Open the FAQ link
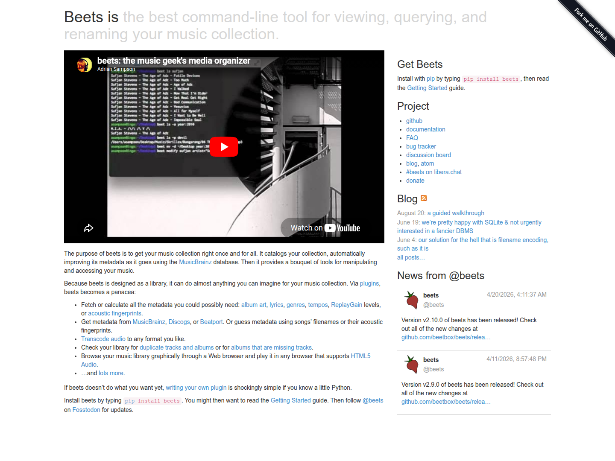Viewport: 615px width, 461px height. 412,138
